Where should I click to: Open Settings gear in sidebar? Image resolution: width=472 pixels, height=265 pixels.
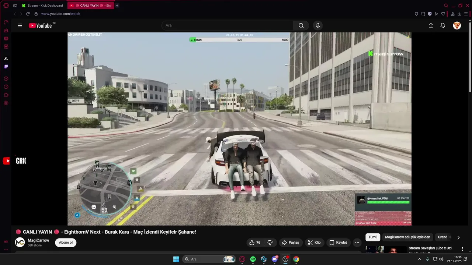(x=6, y=103)
